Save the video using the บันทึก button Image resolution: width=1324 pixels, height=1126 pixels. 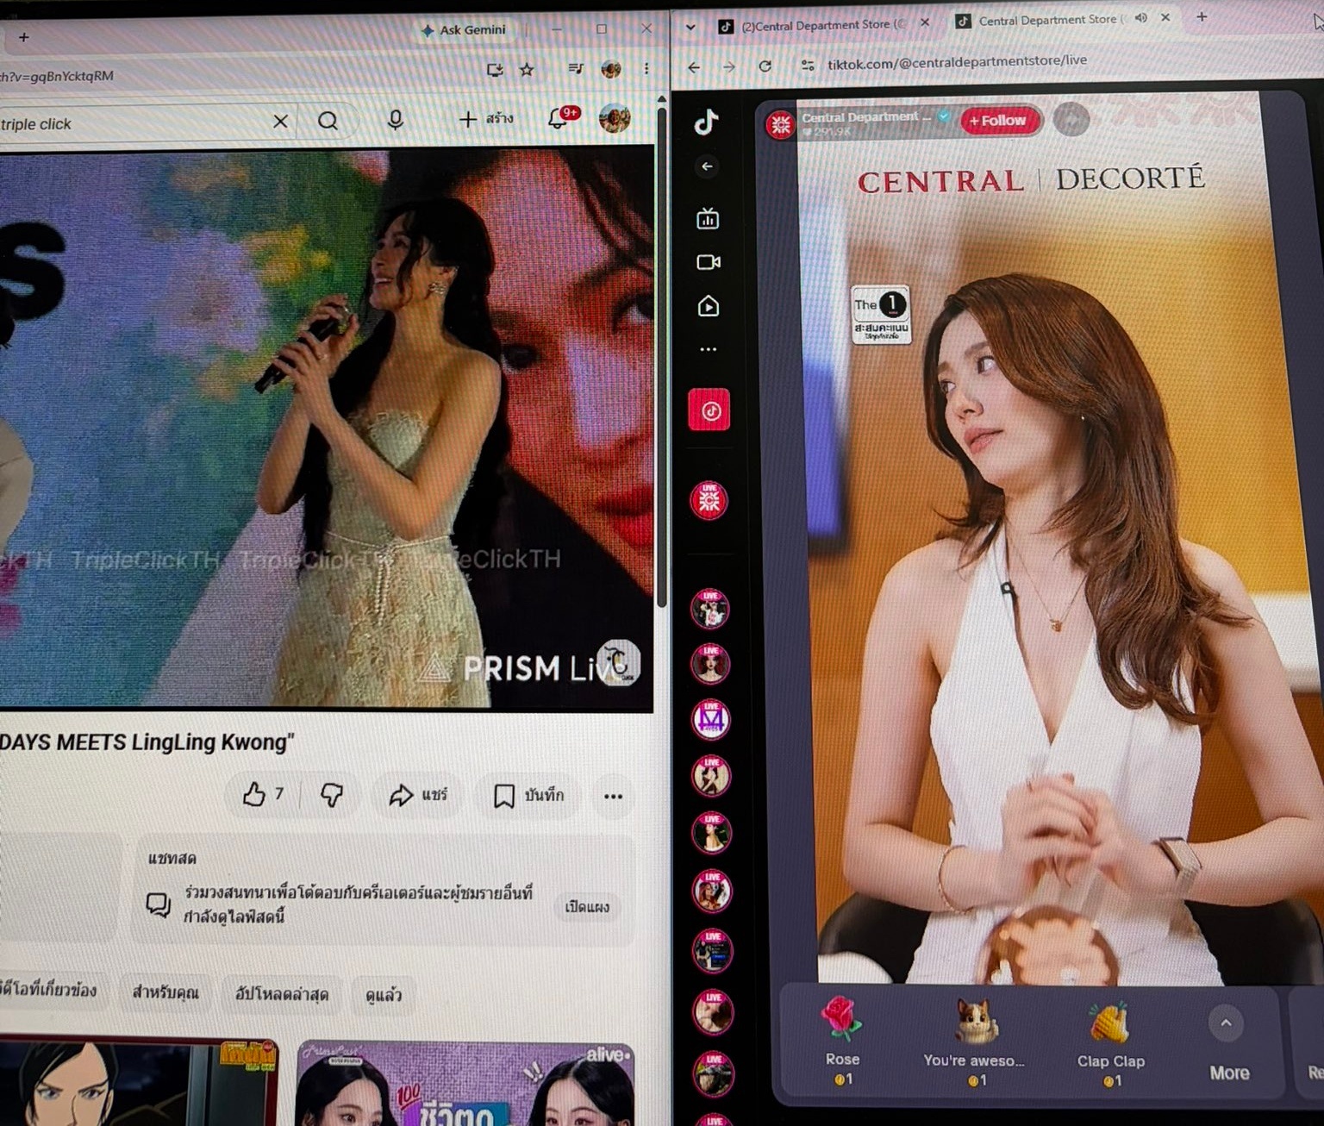pyautogui.click(x=528, y=795)
